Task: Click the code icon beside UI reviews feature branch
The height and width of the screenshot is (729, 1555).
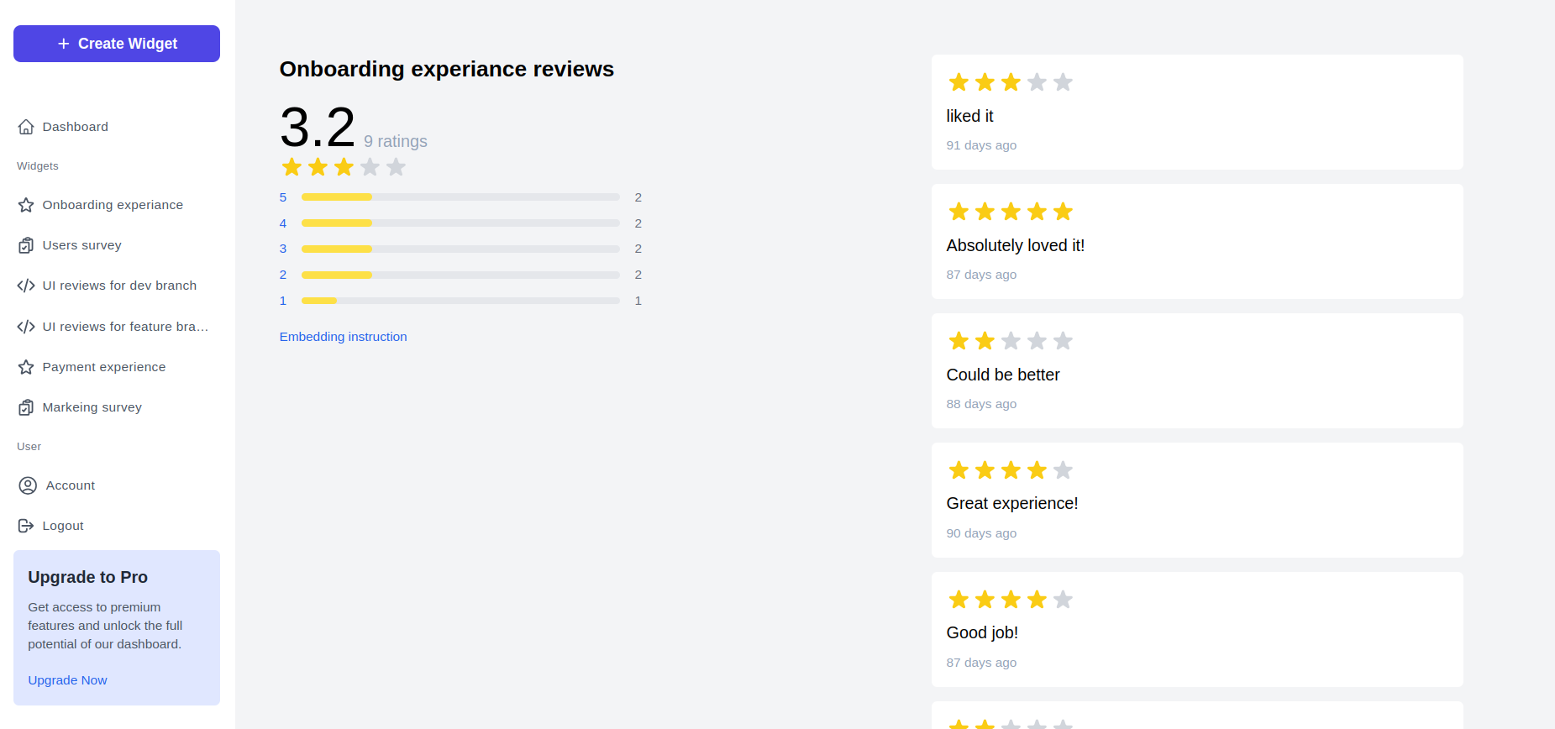Action: (26, 326)
